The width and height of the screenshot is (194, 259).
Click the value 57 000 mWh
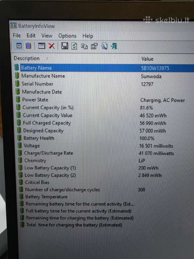coord(153,131)
